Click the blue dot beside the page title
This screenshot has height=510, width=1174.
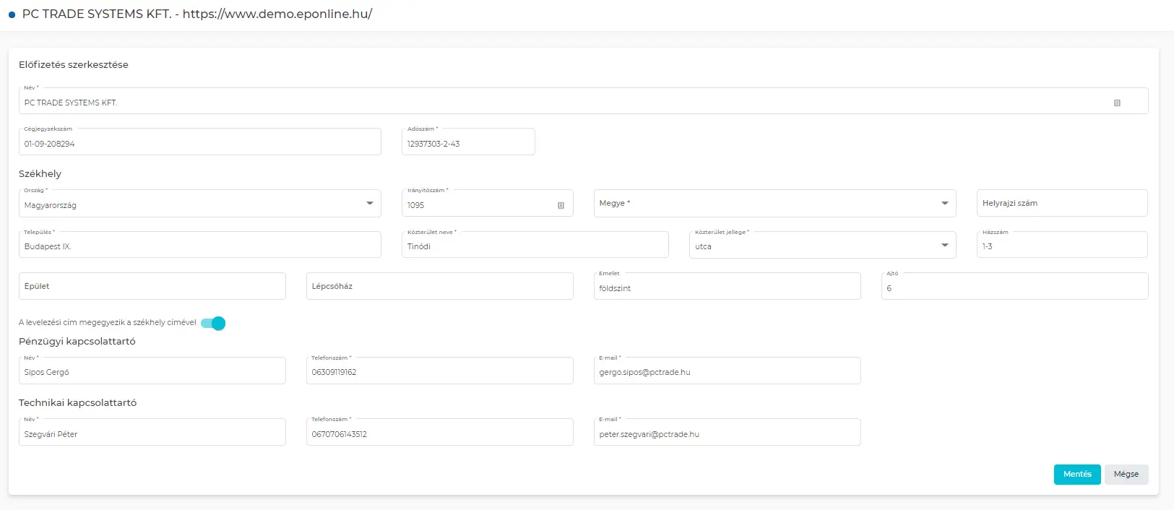[x=12, y=14]
